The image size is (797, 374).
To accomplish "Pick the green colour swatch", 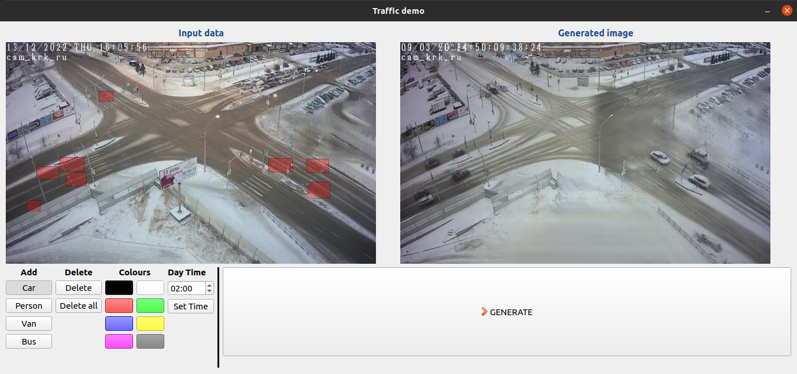I will [150, 305].
